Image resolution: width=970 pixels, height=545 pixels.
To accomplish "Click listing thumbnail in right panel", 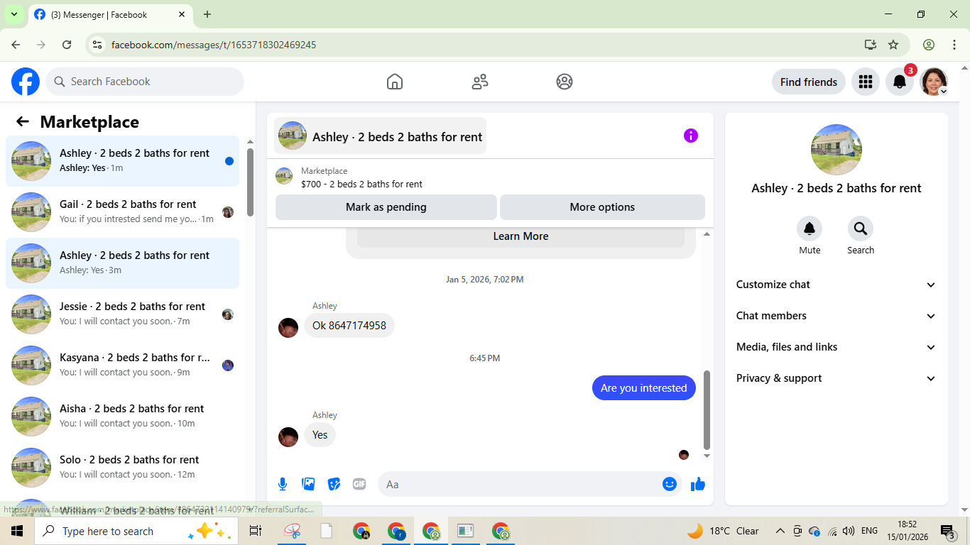I will coord(837,150).
